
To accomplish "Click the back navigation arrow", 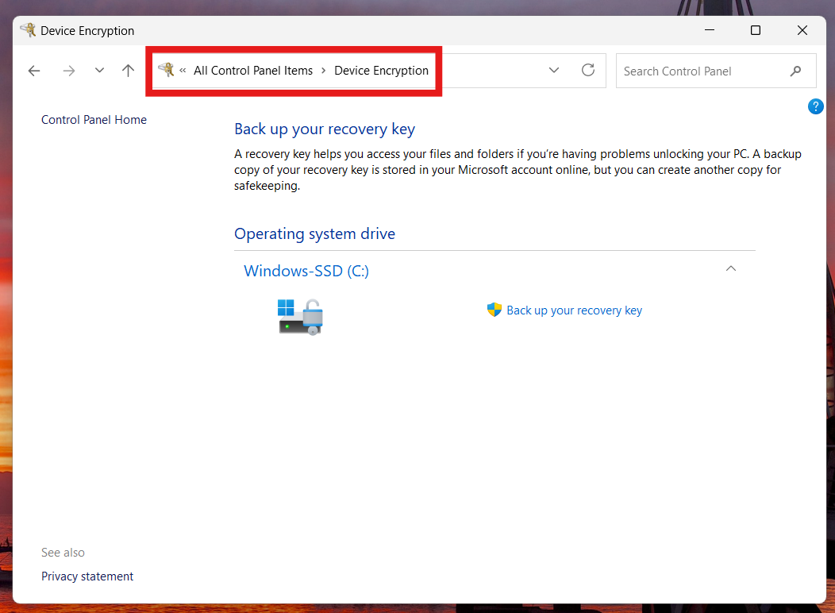I will point(33,71).
